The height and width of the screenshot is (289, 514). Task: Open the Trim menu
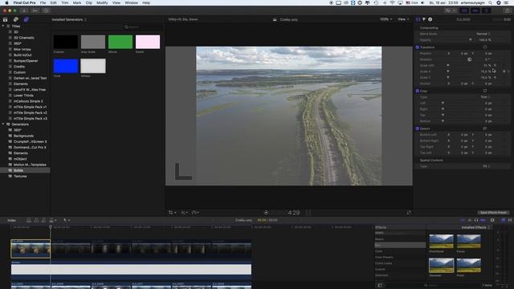(65, 2)
